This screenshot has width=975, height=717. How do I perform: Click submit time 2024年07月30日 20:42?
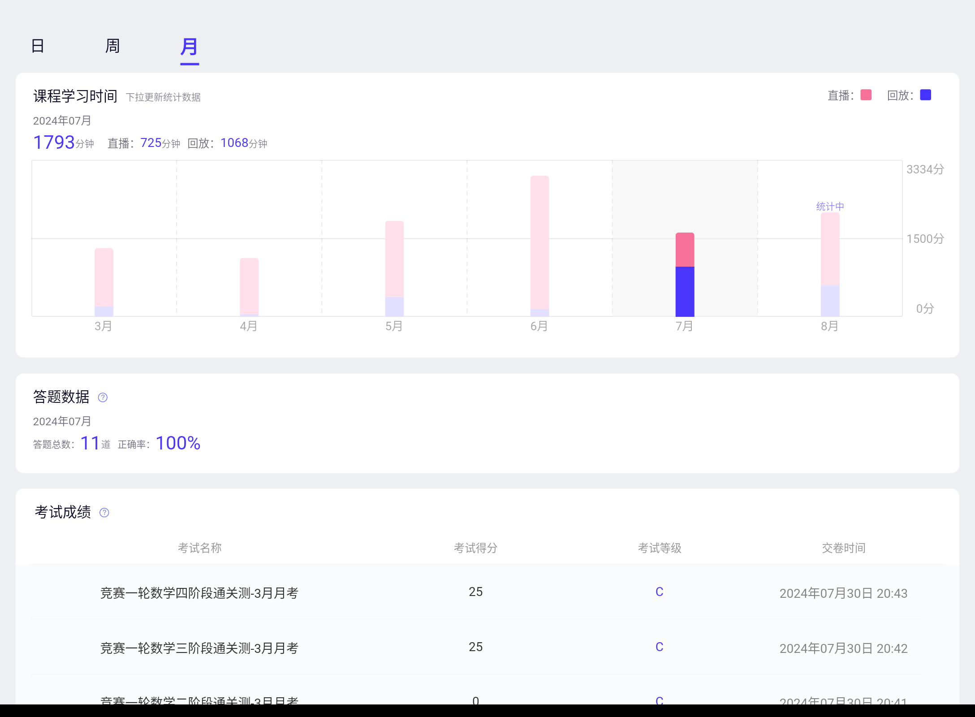843,648
